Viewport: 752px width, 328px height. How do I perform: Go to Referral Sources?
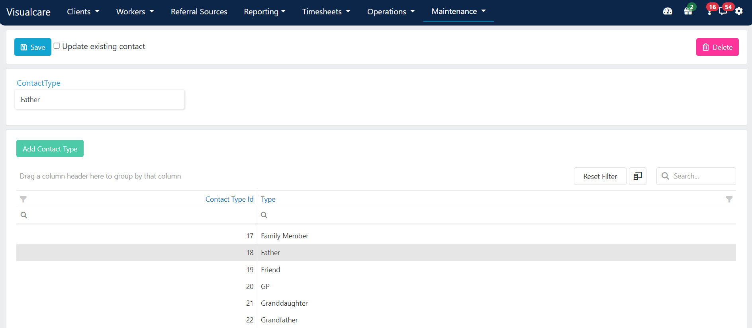(x=199, y=12)
